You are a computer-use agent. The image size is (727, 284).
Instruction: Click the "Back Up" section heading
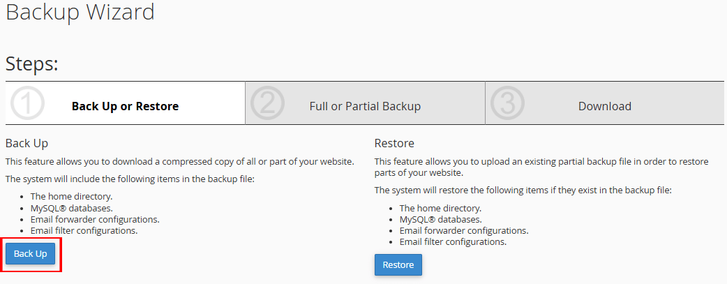(27, 143)
